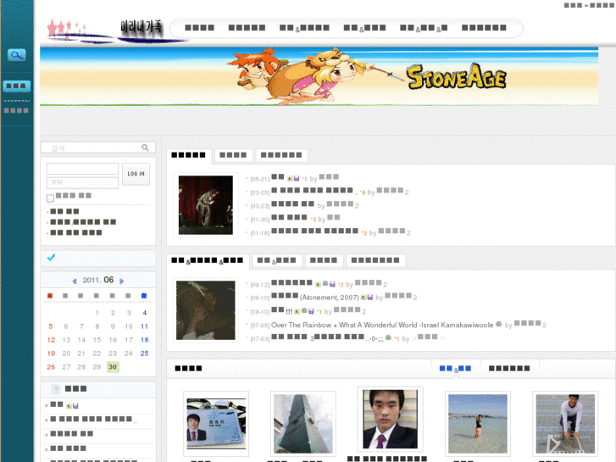Viewport: 616px width, 462px height.
Task: Go to previous month in the calendar
Action: pyautogui.click(x=75, y=281)
